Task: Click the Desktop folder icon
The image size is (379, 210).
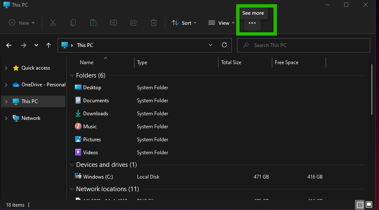Action: [78, 87]
